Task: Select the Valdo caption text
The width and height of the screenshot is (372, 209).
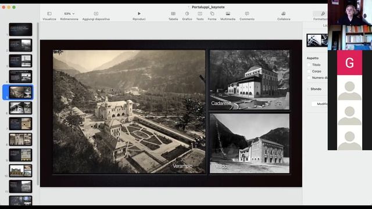Action: coord(221,166)
